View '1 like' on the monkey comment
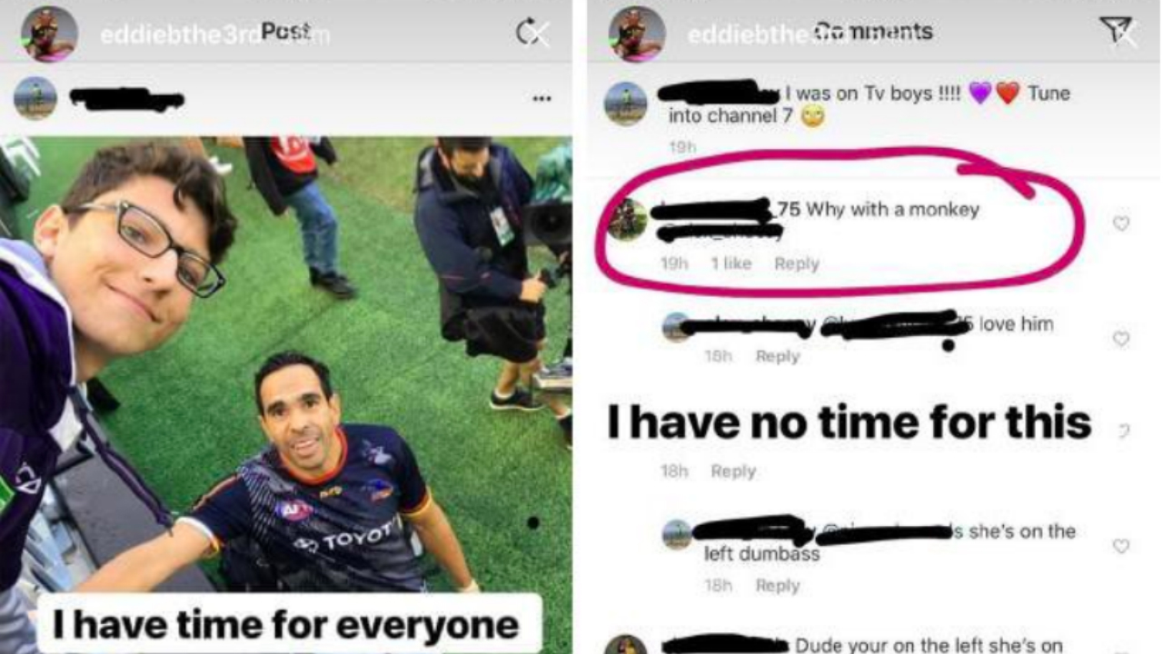The width and height of the screenshot is (1163, 654). tap(731, 263)
